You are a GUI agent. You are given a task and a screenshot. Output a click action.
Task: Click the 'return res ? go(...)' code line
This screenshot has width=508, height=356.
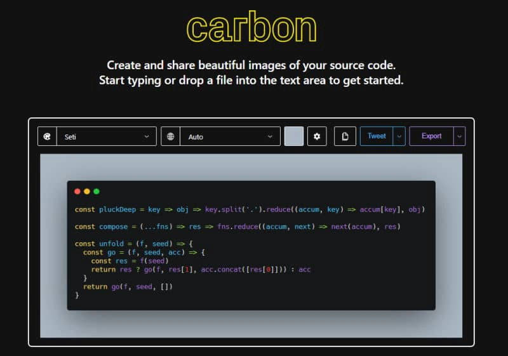pyautogui.click(x=201, y=270)
